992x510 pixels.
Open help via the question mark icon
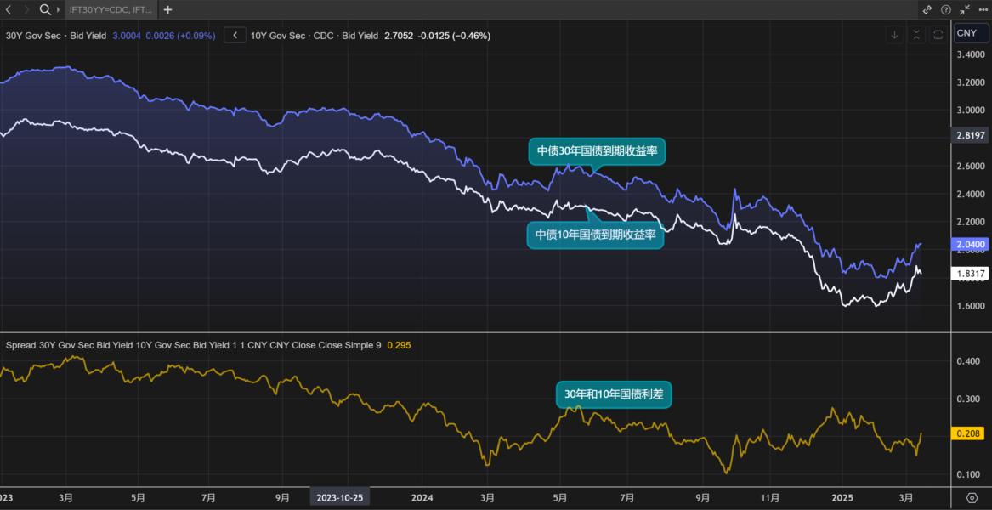pos(946,9)
